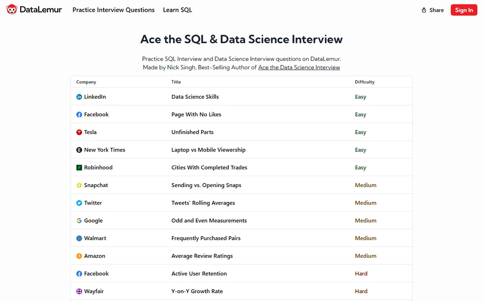Click the Ace the SQL & Data Science Interview heading

click(x=241, y=39)
